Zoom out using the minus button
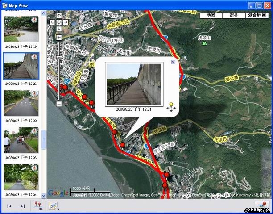The image size is (273, 214). click(59, 104)
